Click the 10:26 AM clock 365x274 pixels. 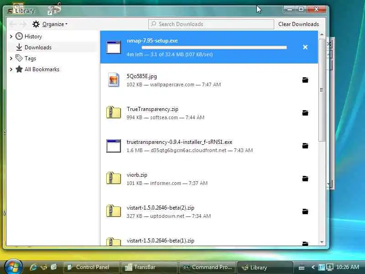(348, 267)
